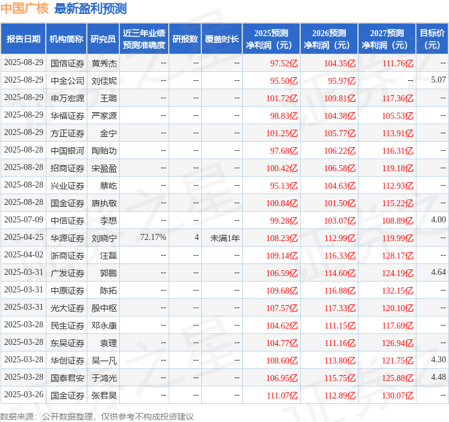Viewport: 449px width, 422px height.
Task: Click target price 4.48
Action: coord(438,377)
